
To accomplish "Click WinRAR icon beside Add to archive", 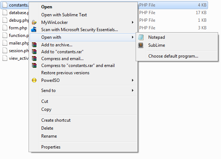I will click(x=34, y=45).
